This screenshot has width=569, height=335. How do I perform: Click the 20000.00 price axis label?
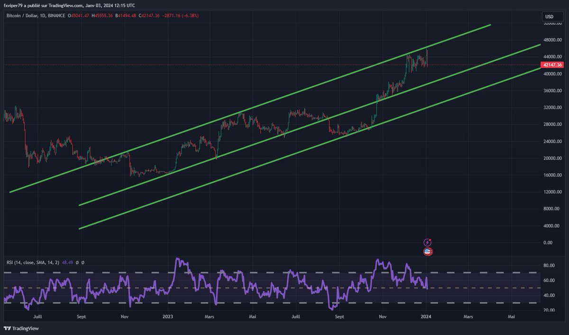(x=552, y=158)
